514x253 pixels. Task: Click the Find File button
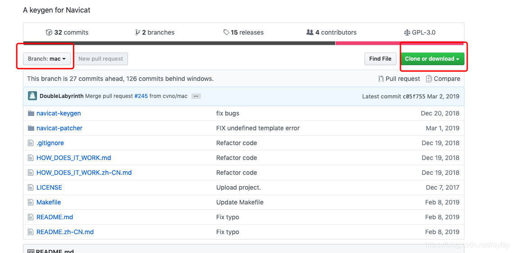pyautogui.click(x=380, y=59)
